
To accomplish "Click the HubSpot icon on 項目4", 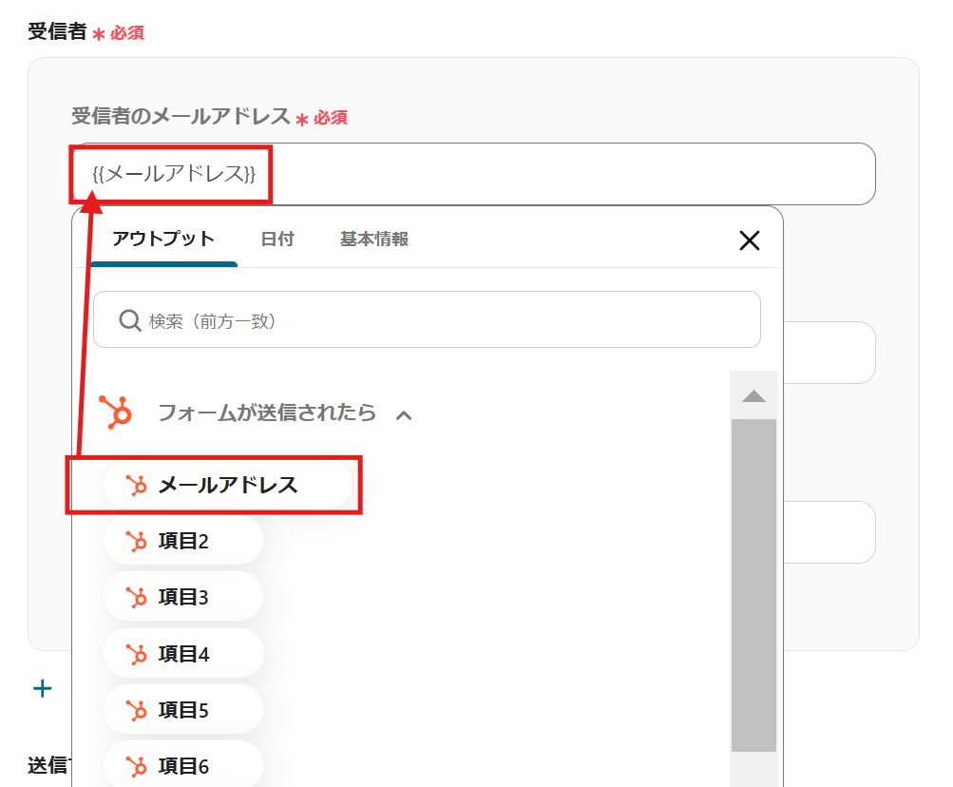I will (x=137, y=654).
